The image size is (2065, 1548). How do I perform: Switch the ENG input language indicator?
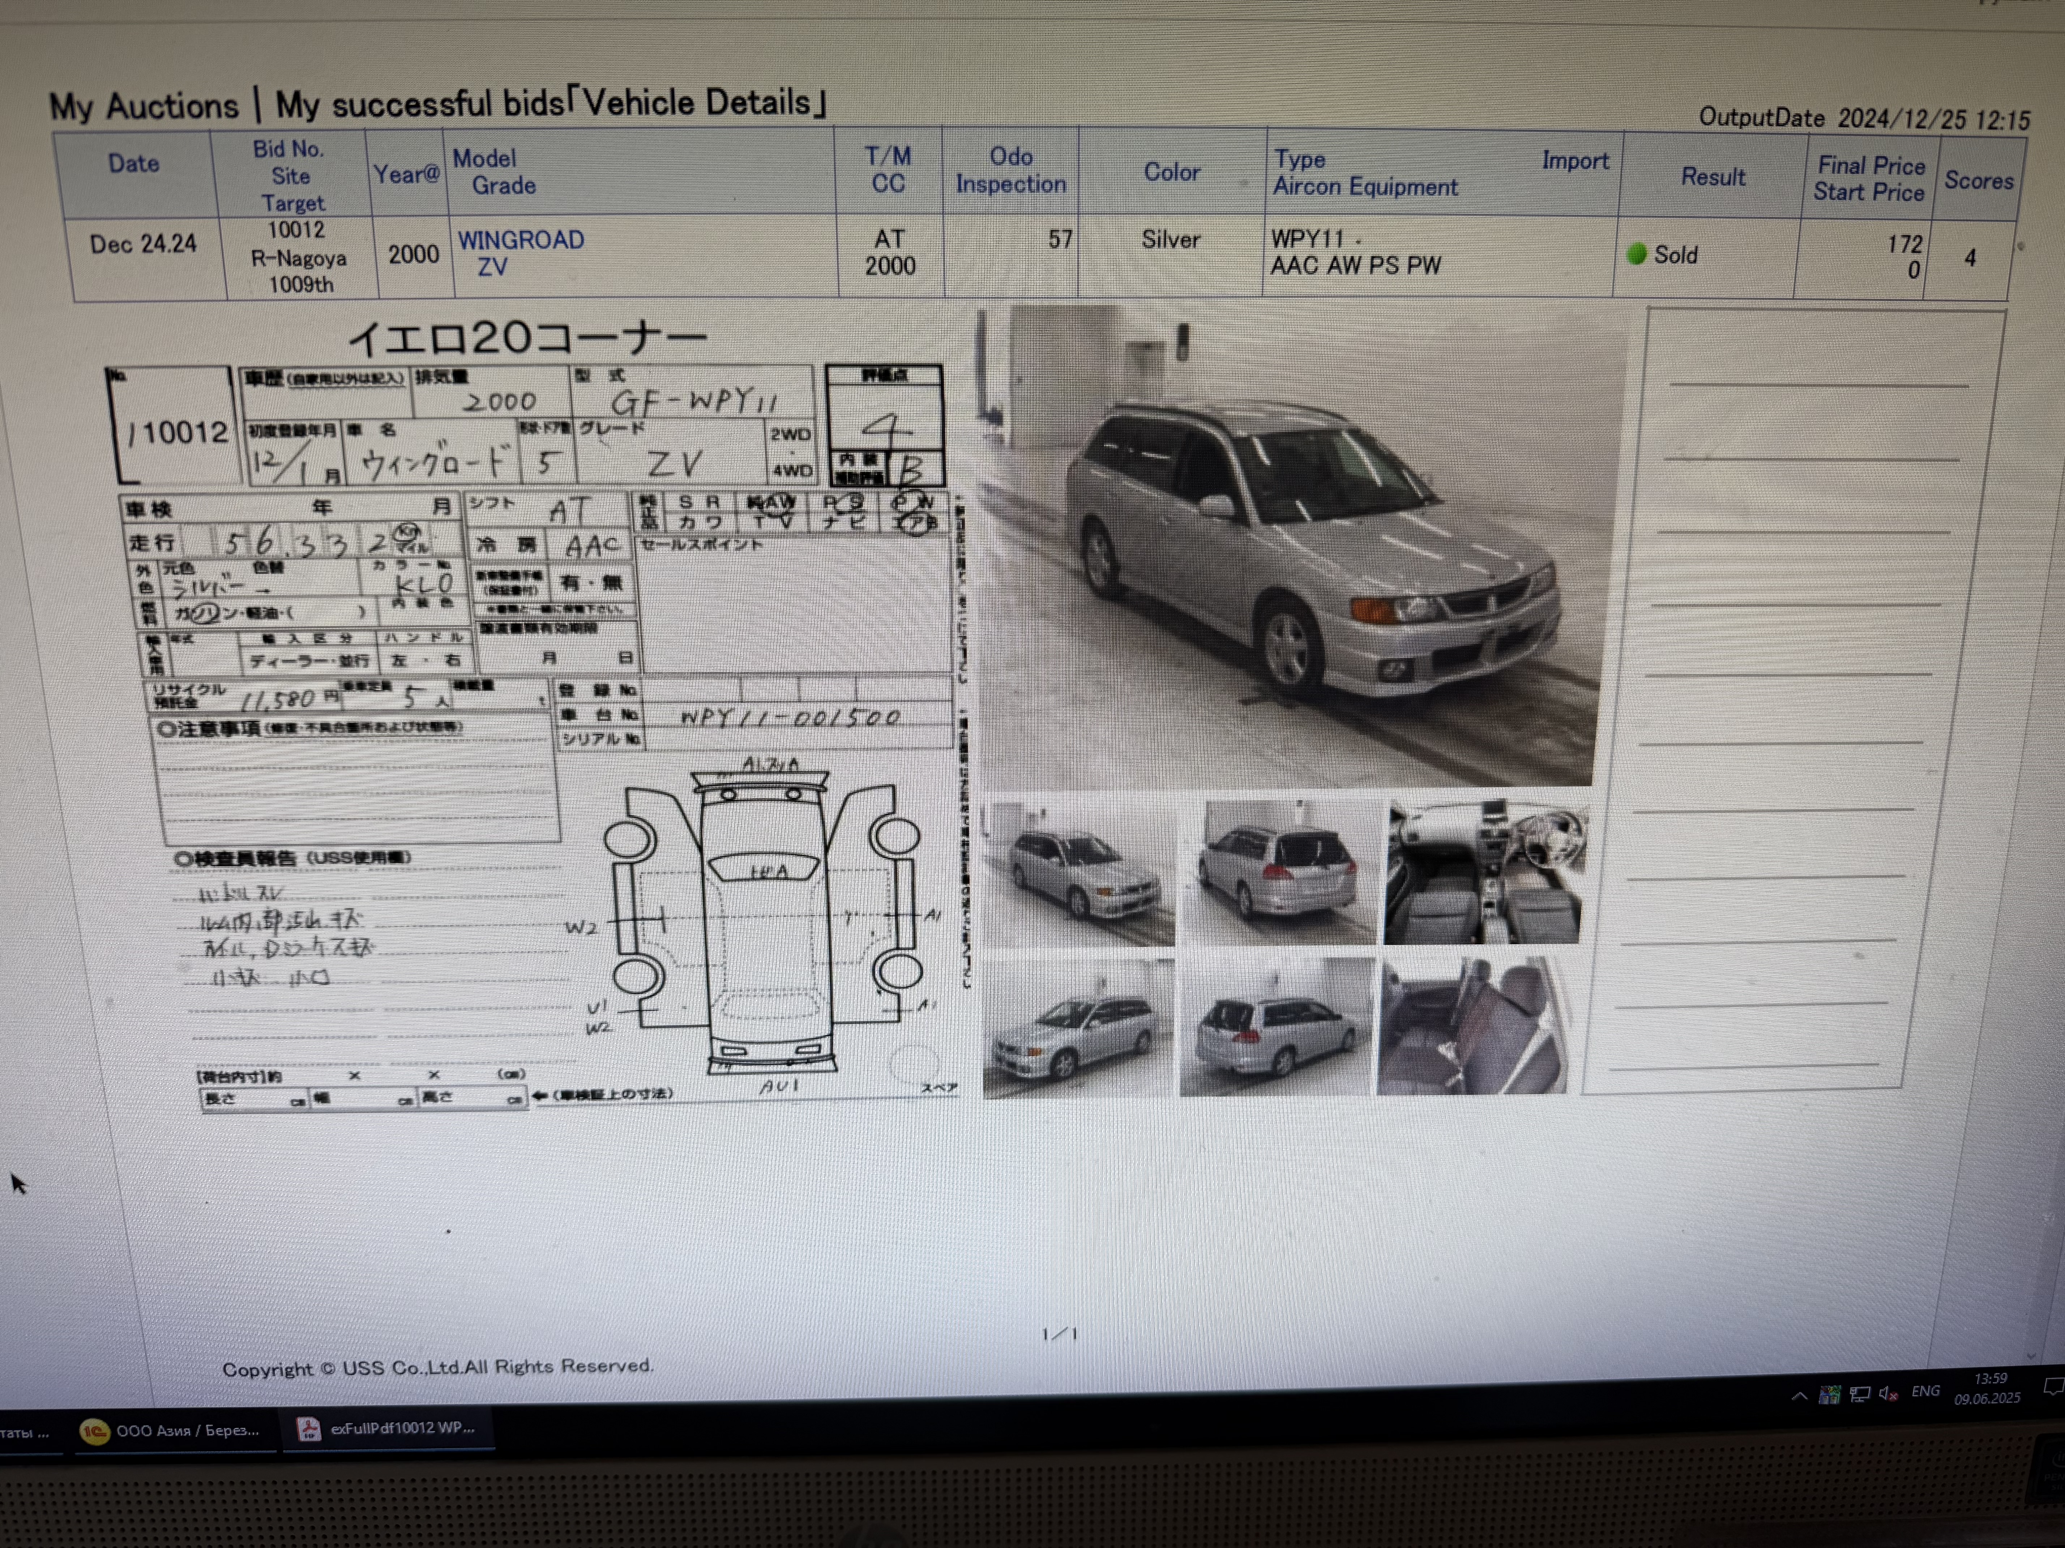point(1925,1391)
